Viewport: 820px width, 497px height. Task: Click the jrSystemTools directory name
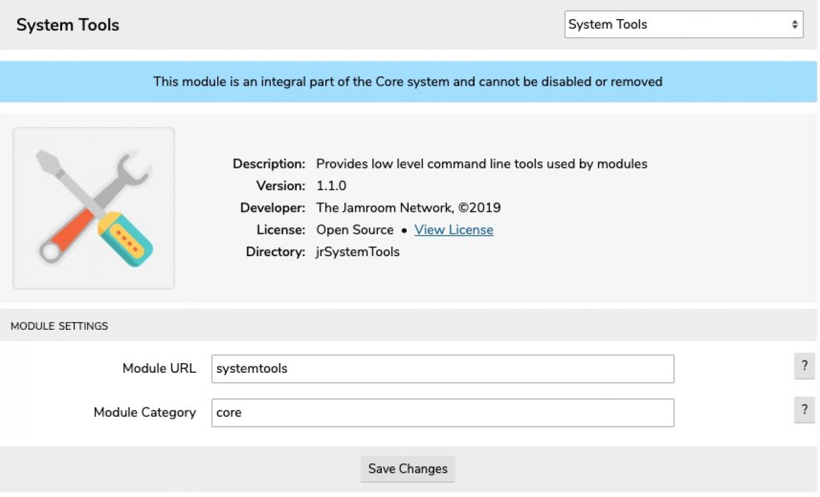(357, 252)
